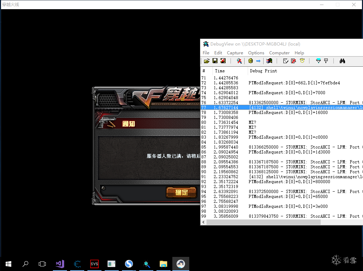Open the blue S Sogou taskbar icon

129,264
